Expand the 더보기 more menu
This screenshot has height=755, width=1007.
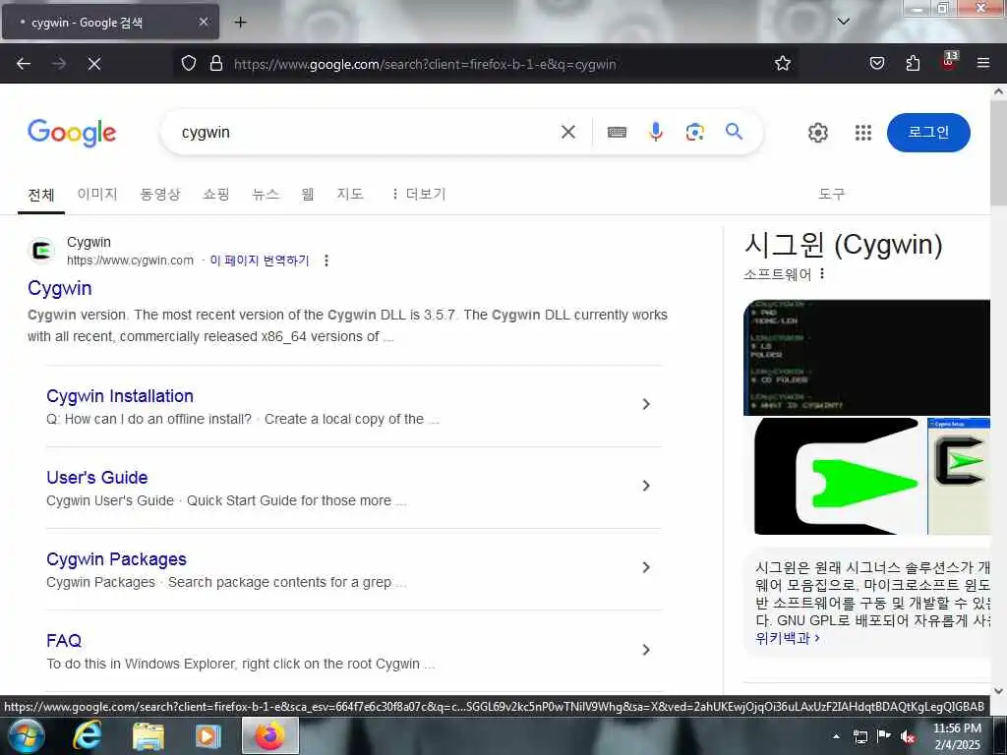(x=418, y=194)
